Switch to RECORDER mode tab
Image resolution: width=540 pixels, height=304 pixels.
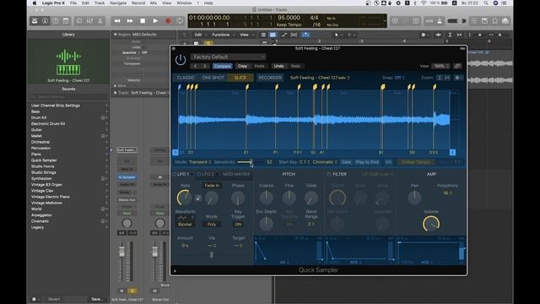(x=270, y=78)
